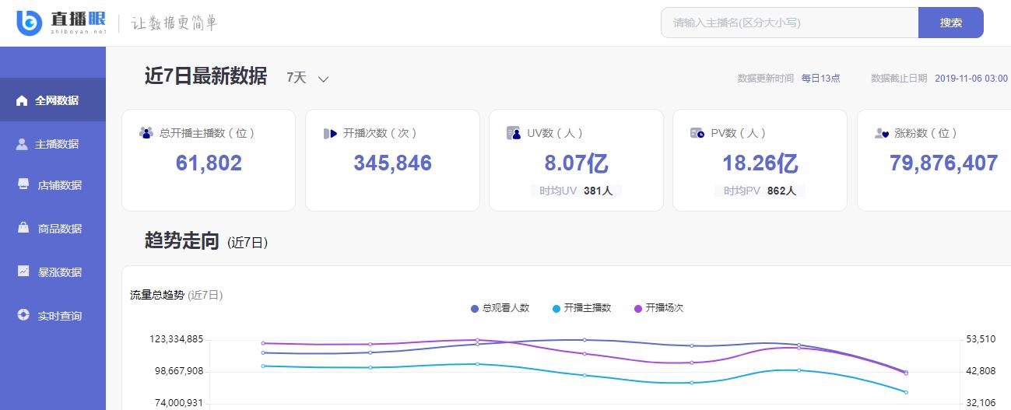1011x410 pixels.
Task: Click 总观看人数 blue legend dot
Action: (x=475, y=309)
